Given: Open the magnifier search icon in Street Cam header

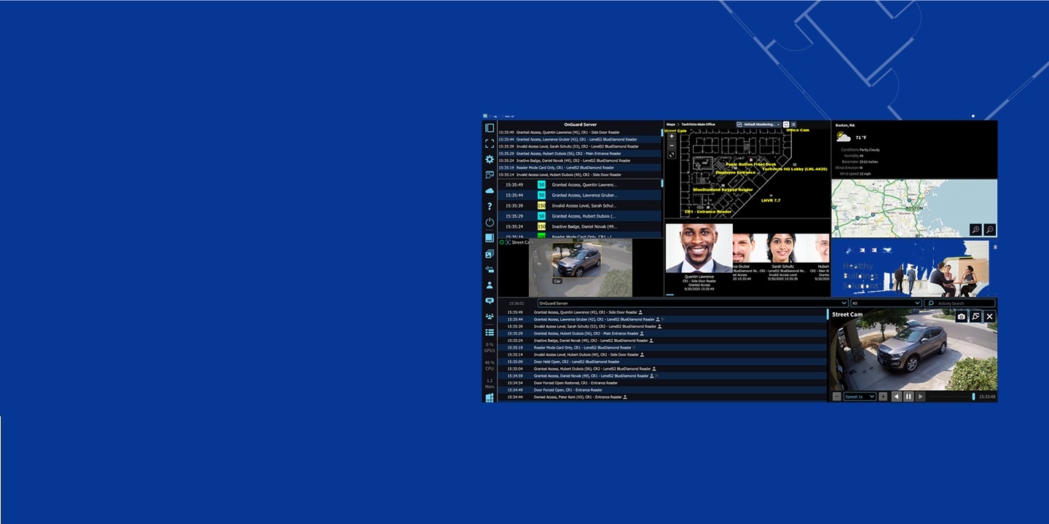Looking at the screenshot, I should [976, 316].
